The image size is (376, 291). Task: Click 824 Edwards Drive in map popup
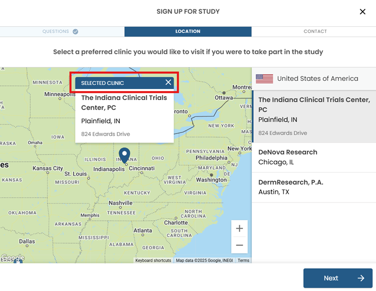pyautogui.click(x=105, y=134)
